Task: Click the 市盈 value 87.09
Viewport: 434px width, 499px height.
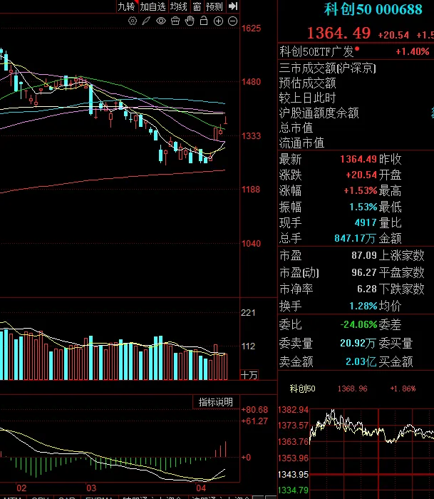Action: [x=364, y=255]
